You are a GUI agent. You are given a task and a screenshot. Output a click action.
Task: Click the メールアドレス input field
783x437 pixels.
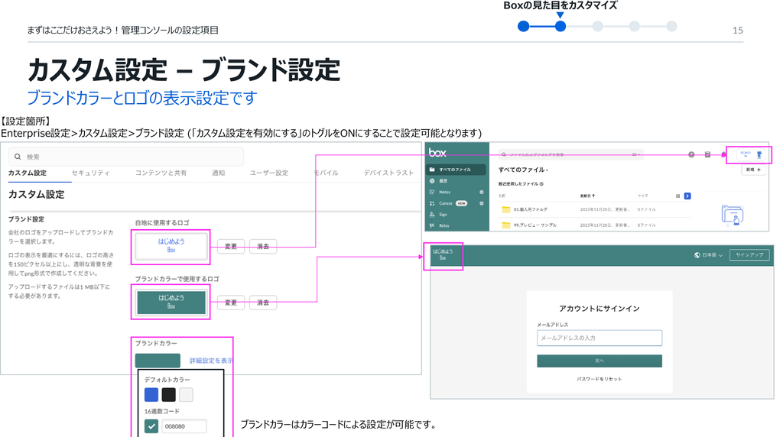599,338
